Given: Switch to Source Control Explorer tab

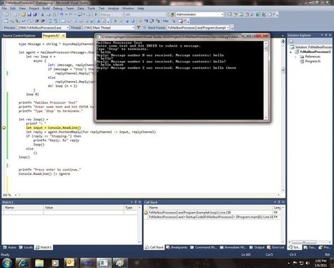Looking at the screenshot, I should click(x=19, y=36).
